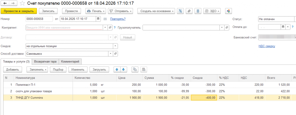The width and height of the screenshot is (296, 115).
Task: Open the document structure icon next to Создать на основании
Action: click(180, 11)
